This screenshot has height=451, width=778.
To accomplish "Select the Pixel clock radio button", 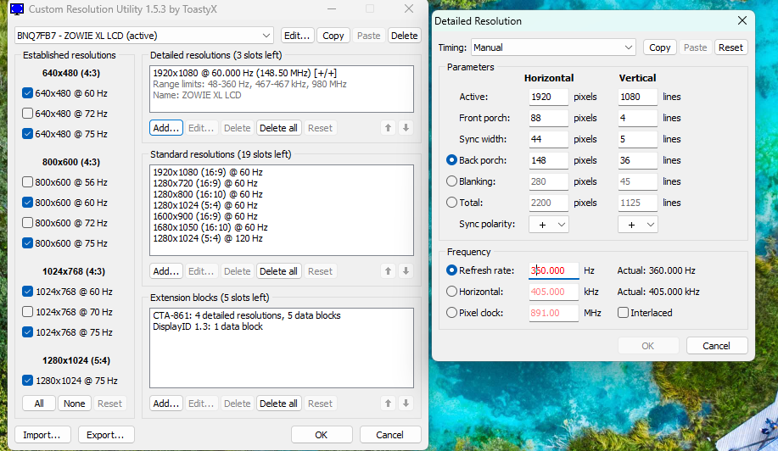I will tap(451, 313).
